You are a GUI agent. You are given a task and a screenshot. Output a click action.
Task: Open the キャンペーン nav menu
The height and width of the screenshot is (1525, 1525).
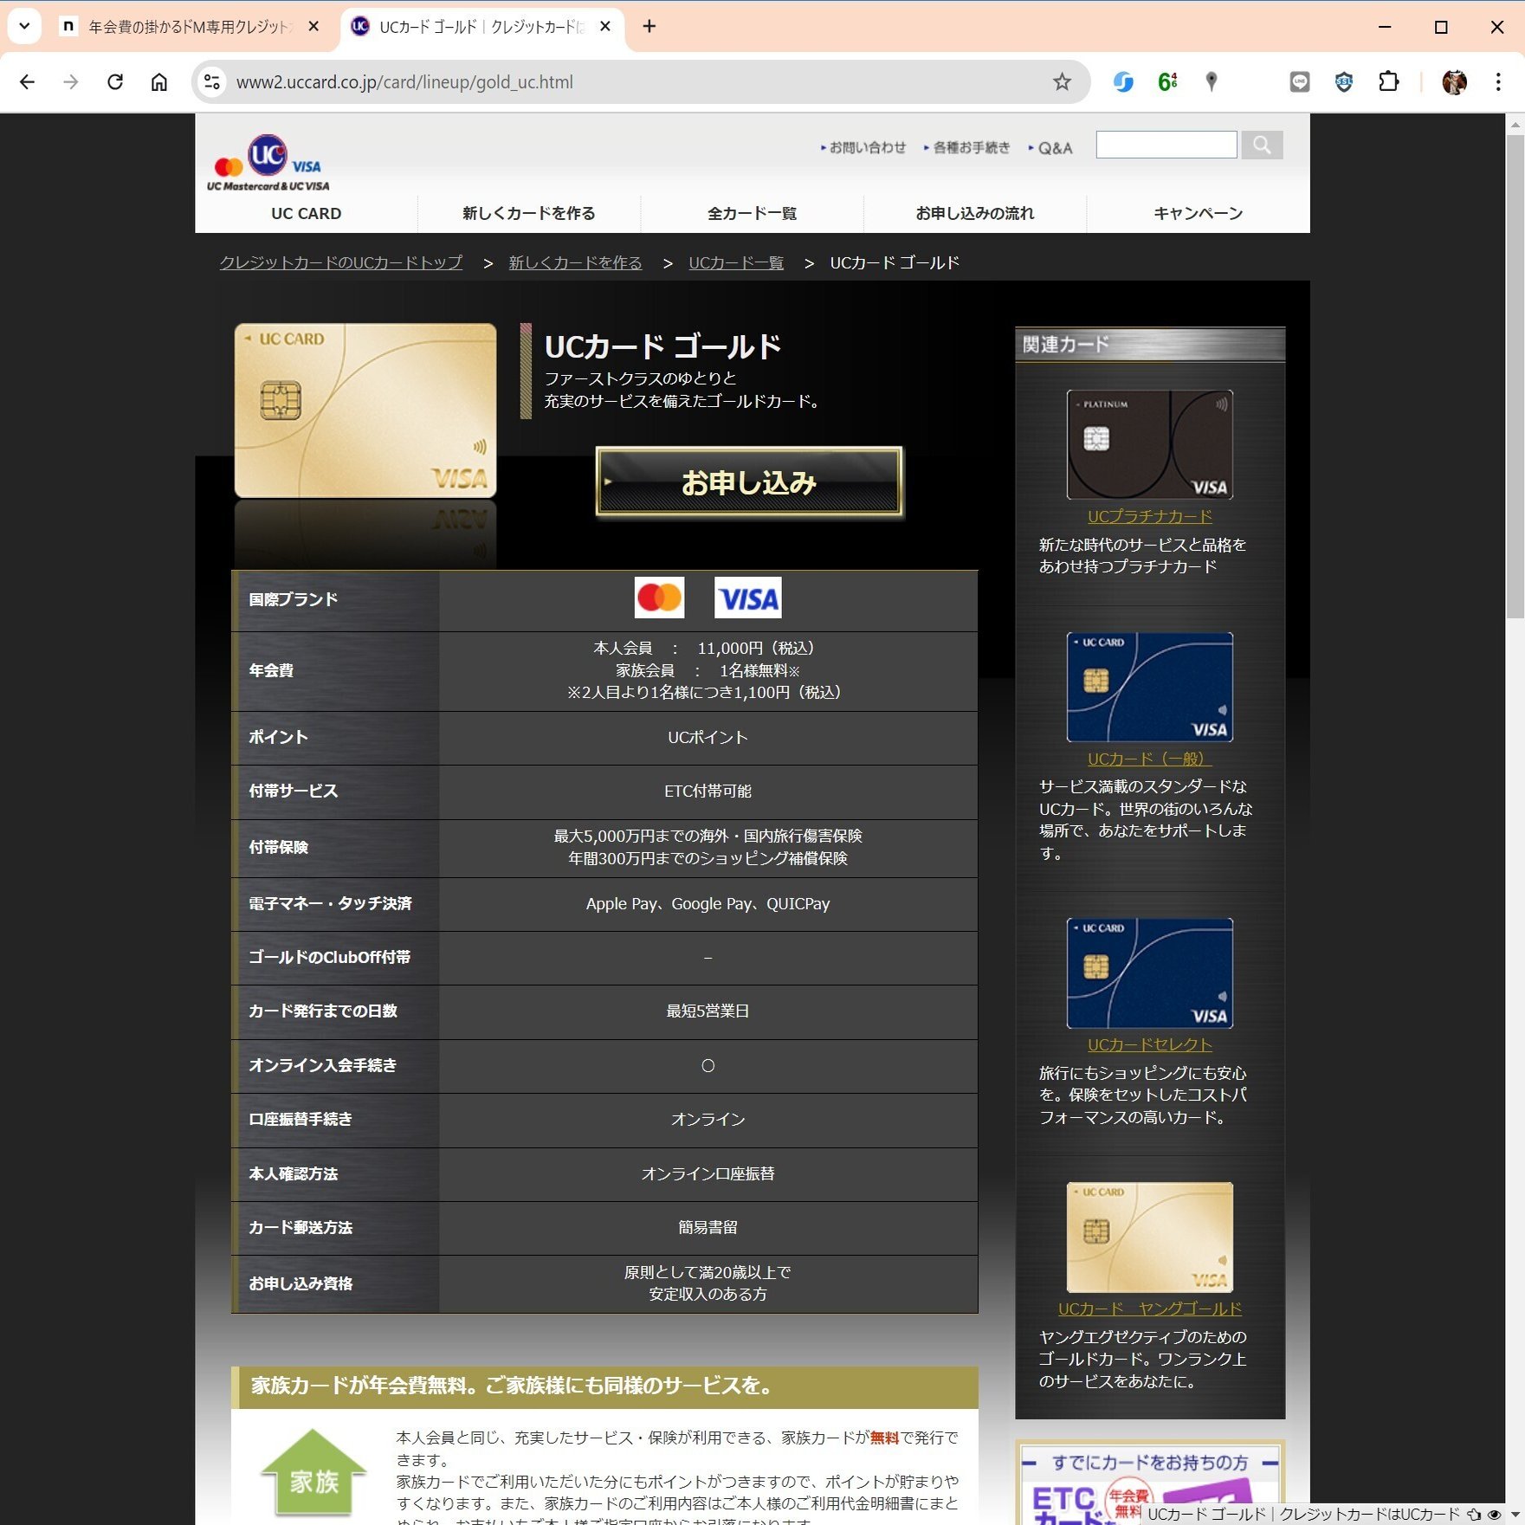(x=1198, y=213)
